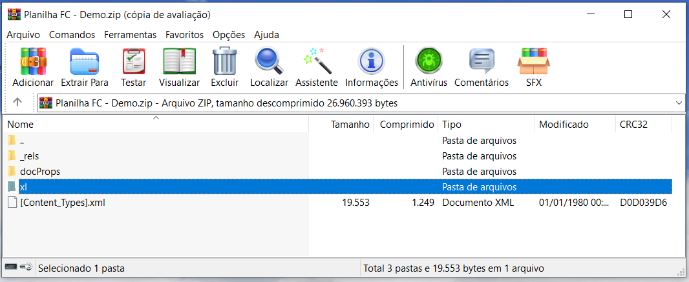Select the parent folder '..' icon
The height and width of the screenshot is (282, 689).
[12, 141]
